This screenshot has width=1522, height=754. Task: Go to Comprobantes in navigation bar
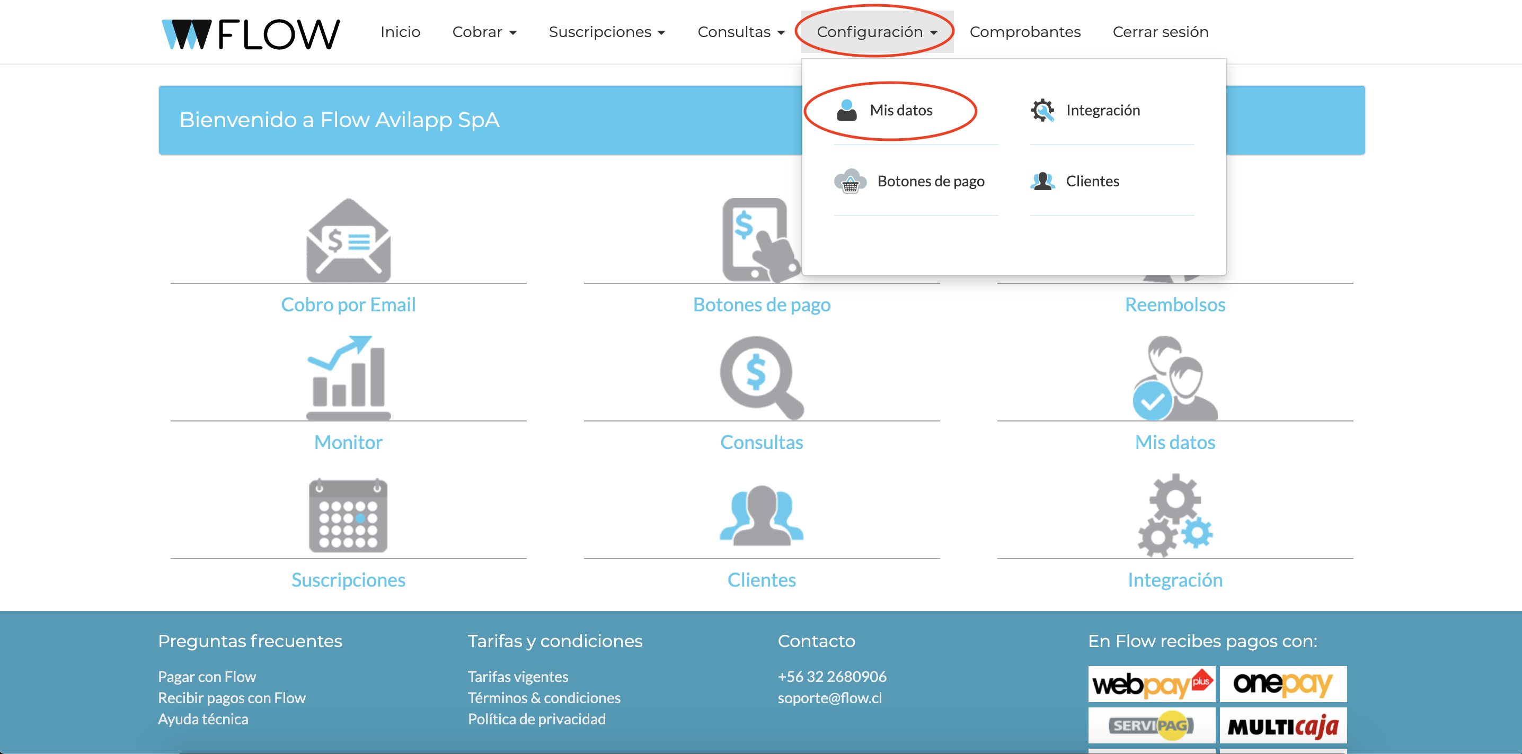tap(1025, 32)
